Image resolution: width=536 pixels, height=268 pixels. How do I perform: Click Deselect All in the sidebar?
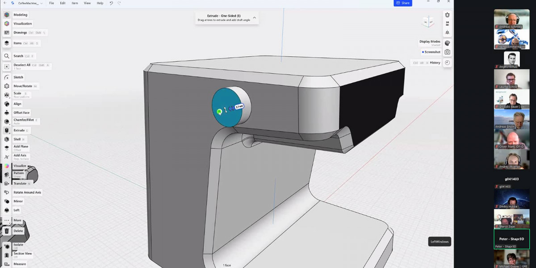21,65
